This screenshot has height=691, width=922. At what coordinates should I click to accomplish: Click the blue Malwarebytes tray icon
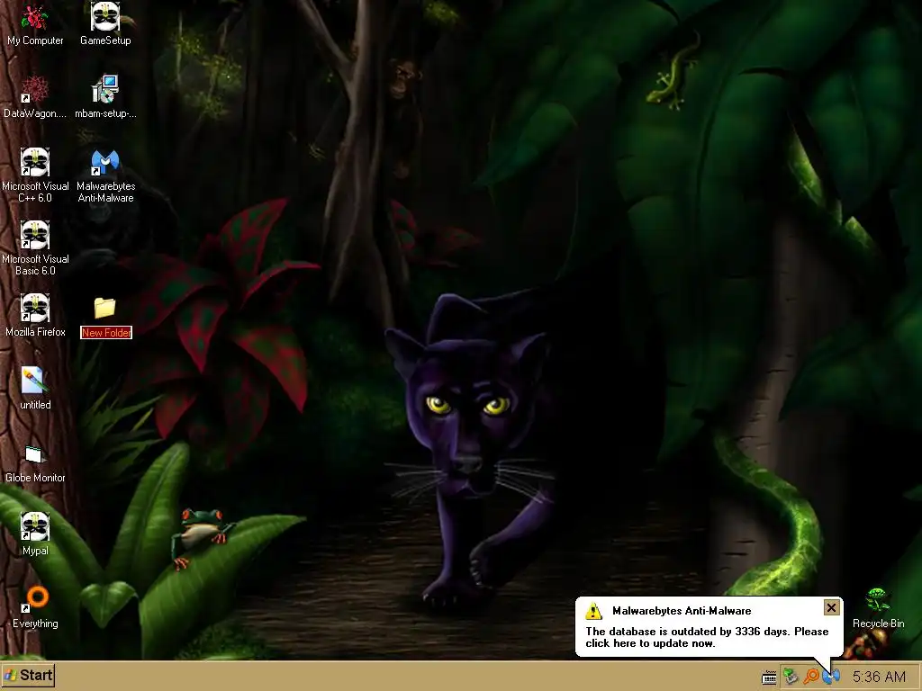(x=831, y=677)
